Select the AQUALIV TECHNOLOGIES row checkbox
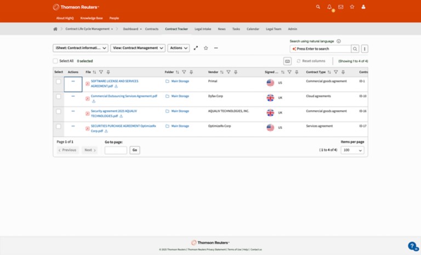The height and width of the screenshot is (255, 421). (x=58, y=111)
